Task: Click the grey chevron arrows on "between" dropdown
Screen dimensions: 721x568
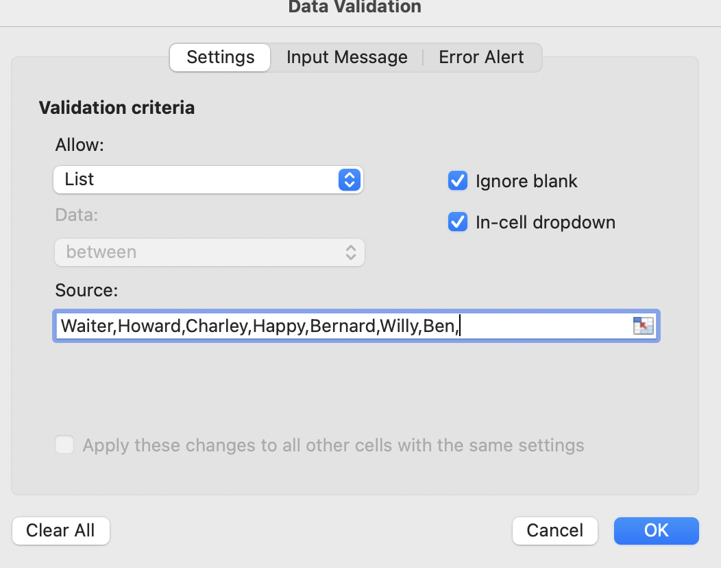Action: [350, 252]
